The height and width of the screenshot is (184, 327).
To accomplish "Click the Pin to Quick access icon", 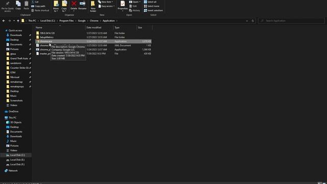I will pos(8,6).
